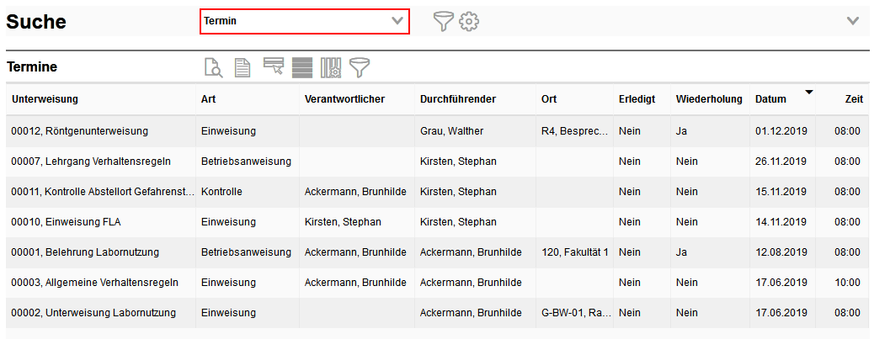Open the column configuration icon
The image size is (874, 339).
coord(330,67)
